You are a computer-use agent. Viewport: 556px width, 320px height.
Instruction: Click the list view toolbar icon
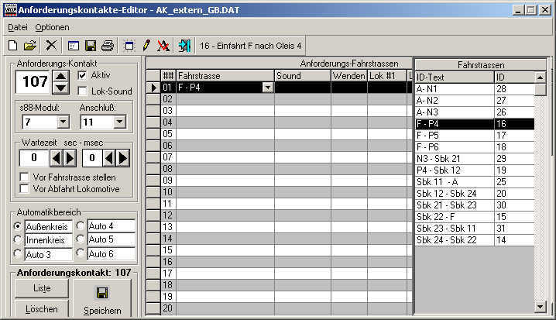coord(74,46)
